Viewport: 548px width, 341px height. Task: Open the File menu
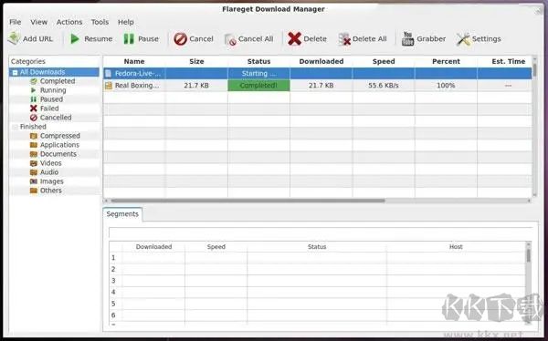click(x=15, y=22)
